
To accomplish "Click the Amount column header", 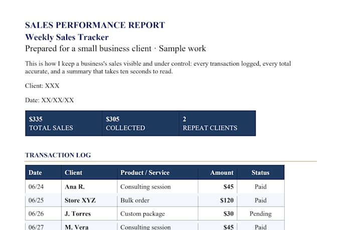I will 218,172.
